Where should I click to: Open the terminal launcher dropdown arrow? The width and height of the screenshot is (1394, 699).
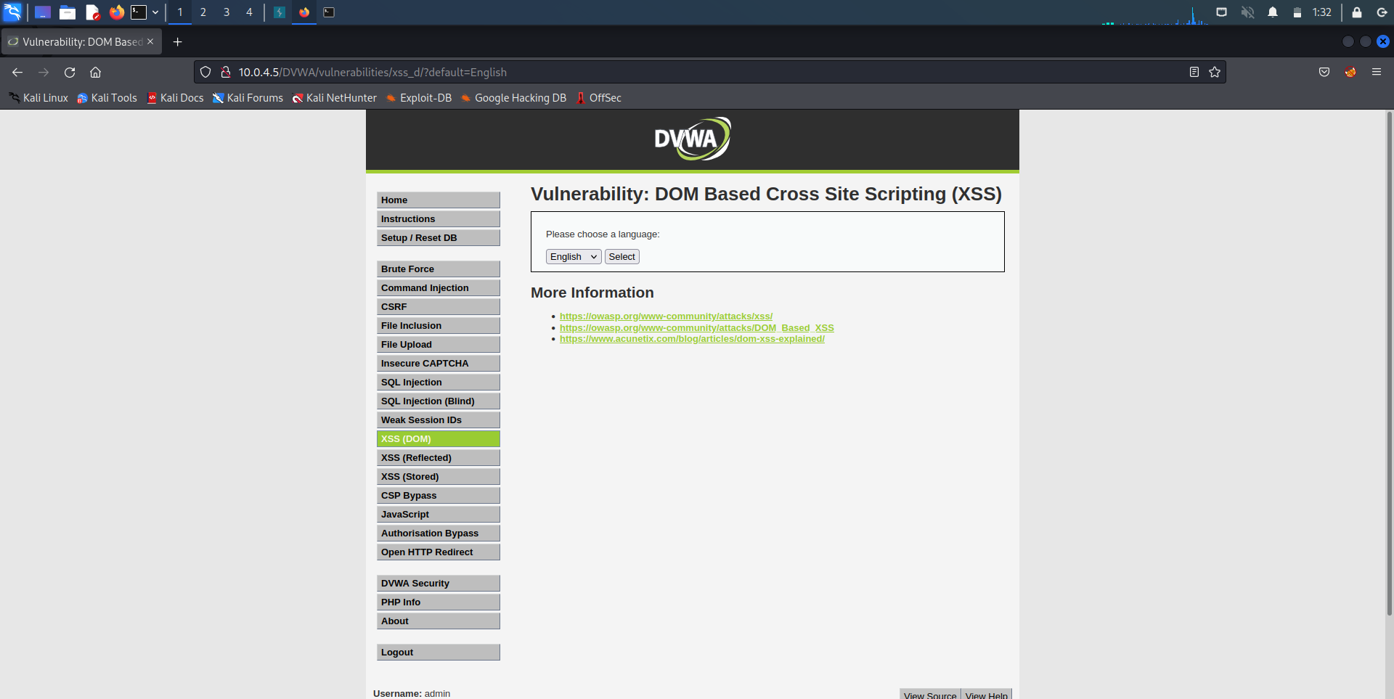[155, 12]
